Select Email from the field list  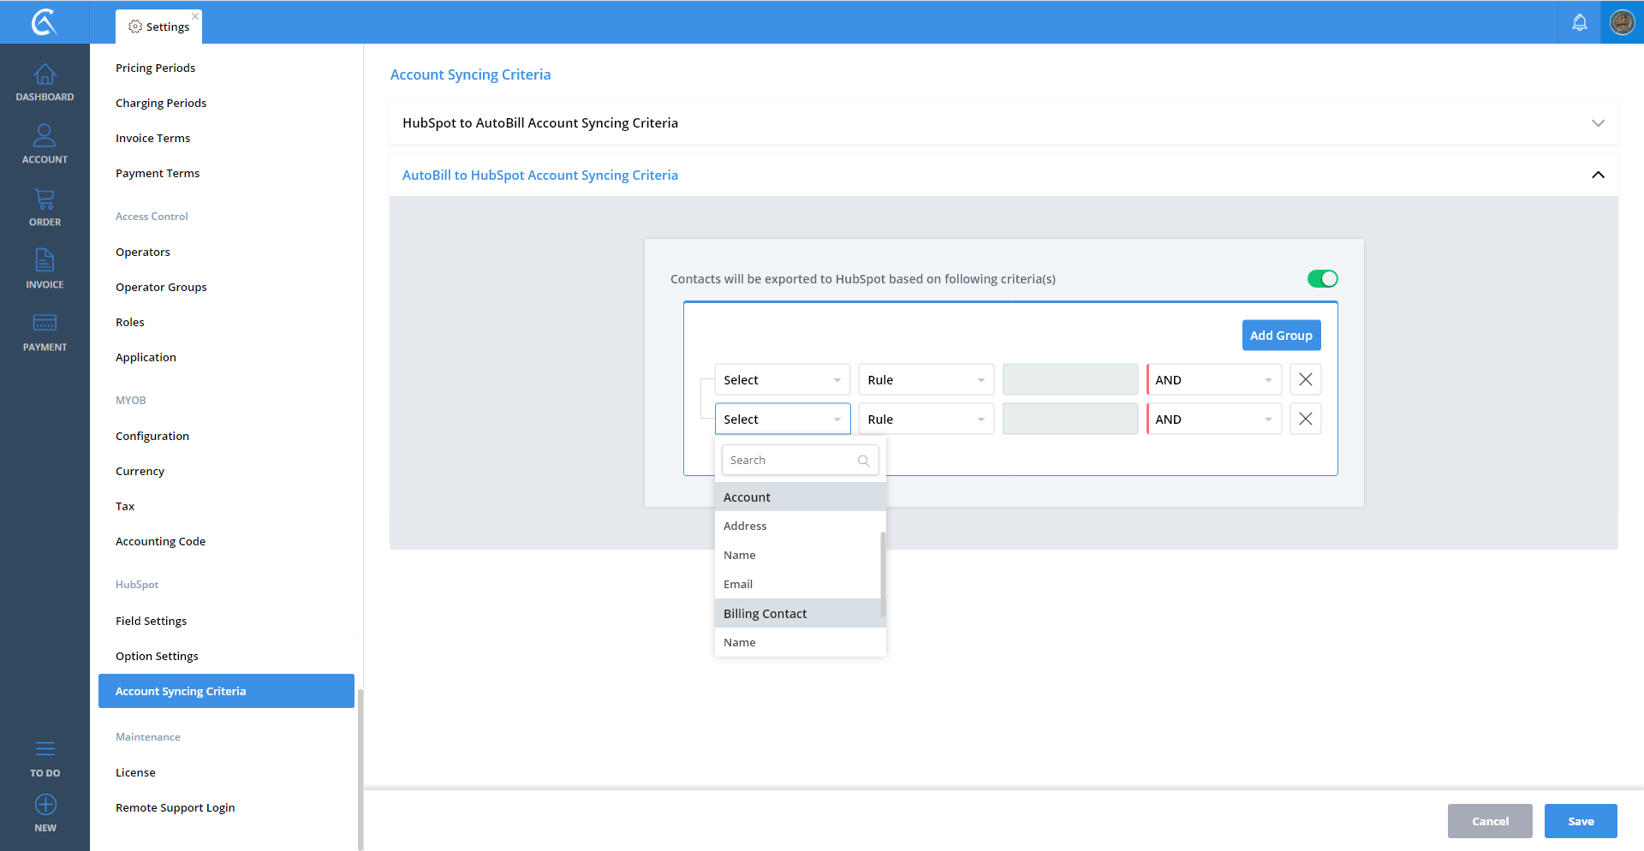click(738, 585)
